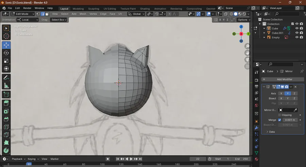Click the Merge distance 0.001 m field
Image resolution: width=306 pixels, height=167 pixels.
tap(290, 120)
